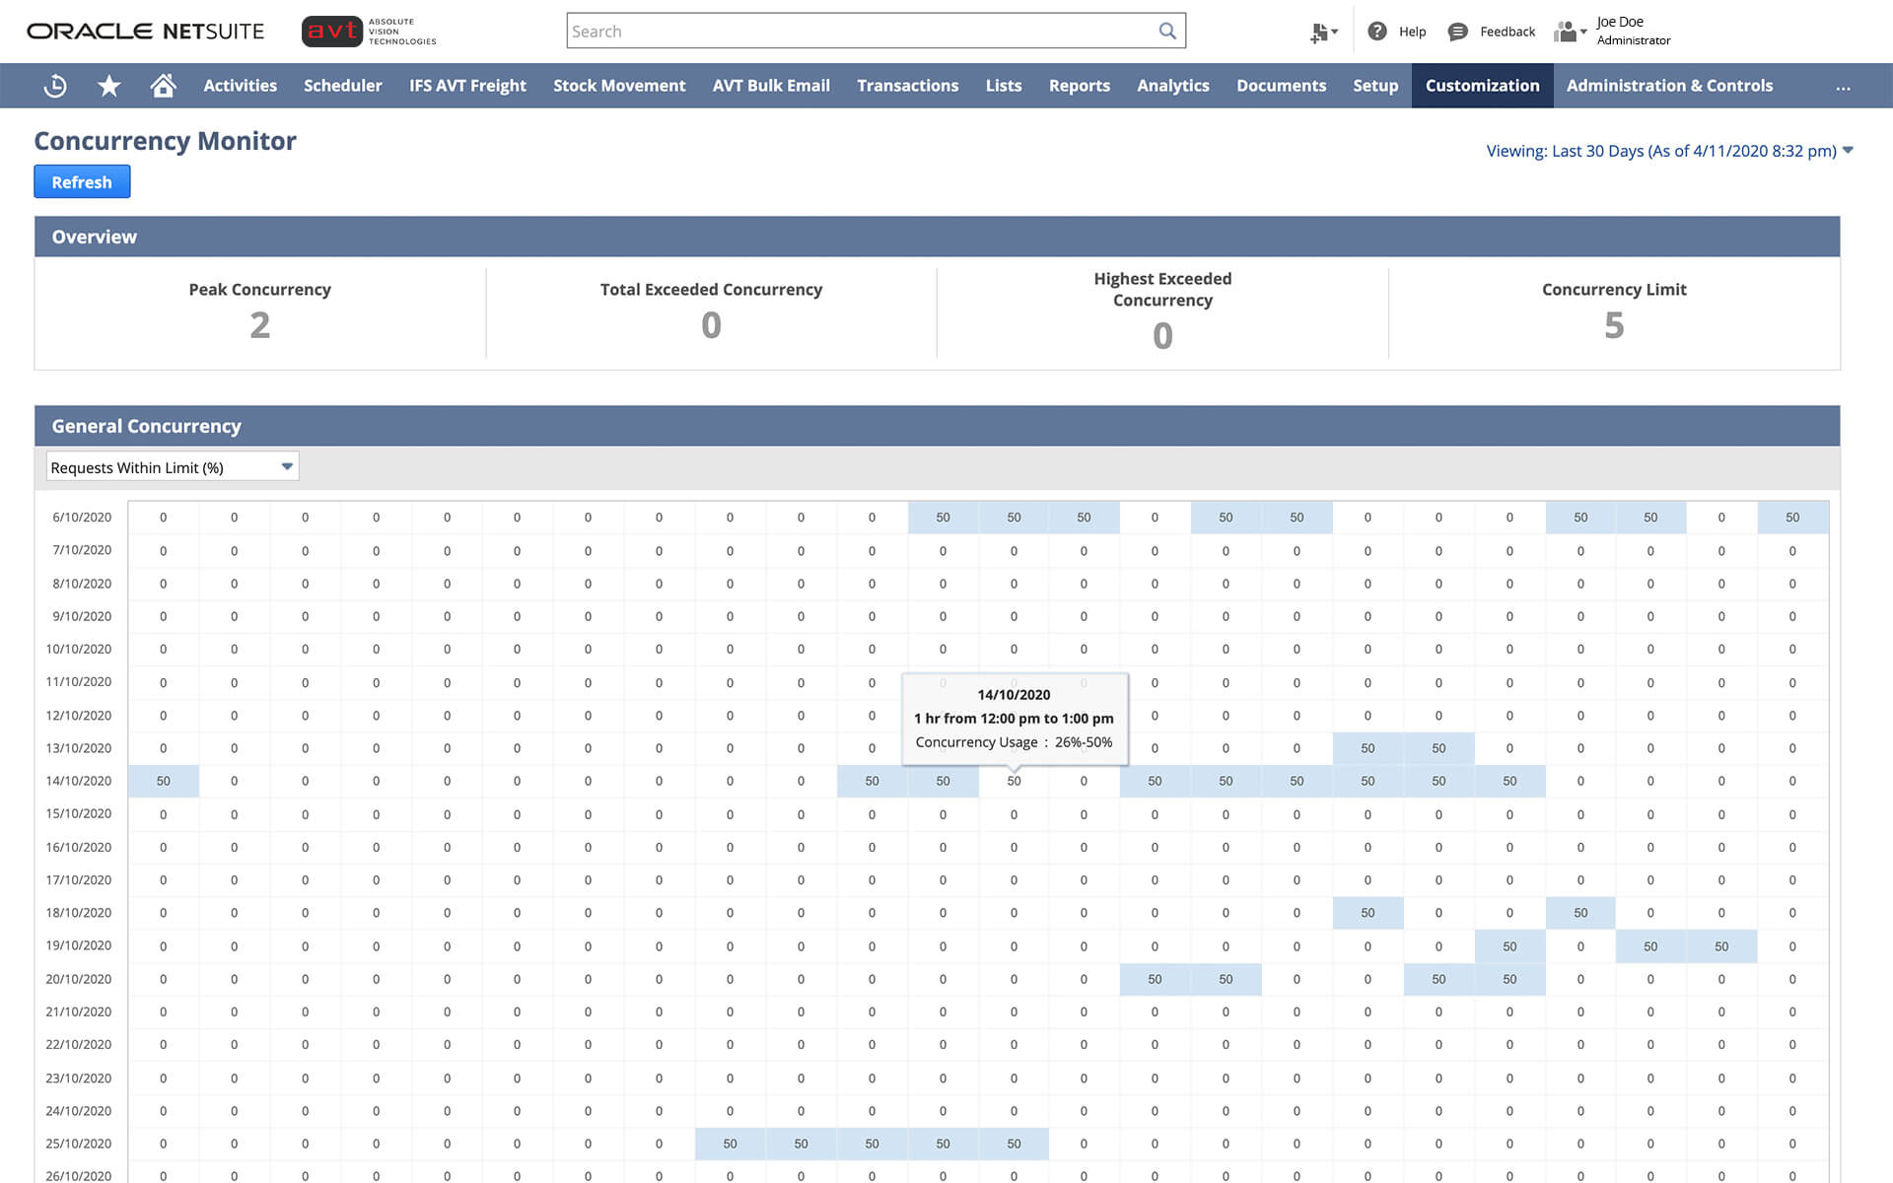Go to the Home dashboard icon
The width and height of the screenshot is (1893, 1183).
tap(163, 86)
